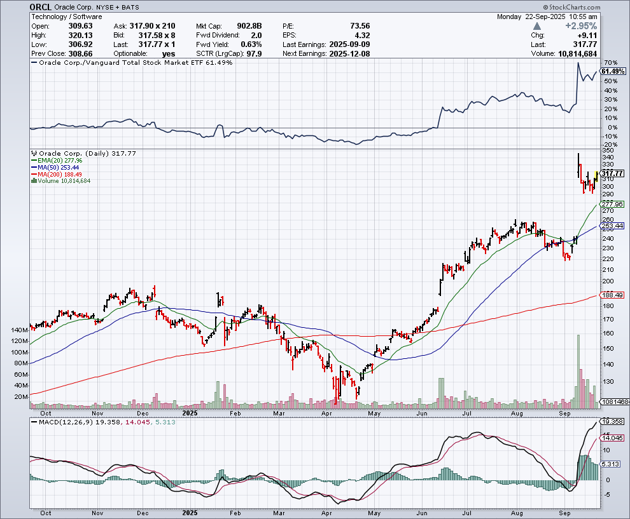Click the 253.44 MA(50) price tag
The height and width of the screenshot is (519, 630).
coord(611,226)
